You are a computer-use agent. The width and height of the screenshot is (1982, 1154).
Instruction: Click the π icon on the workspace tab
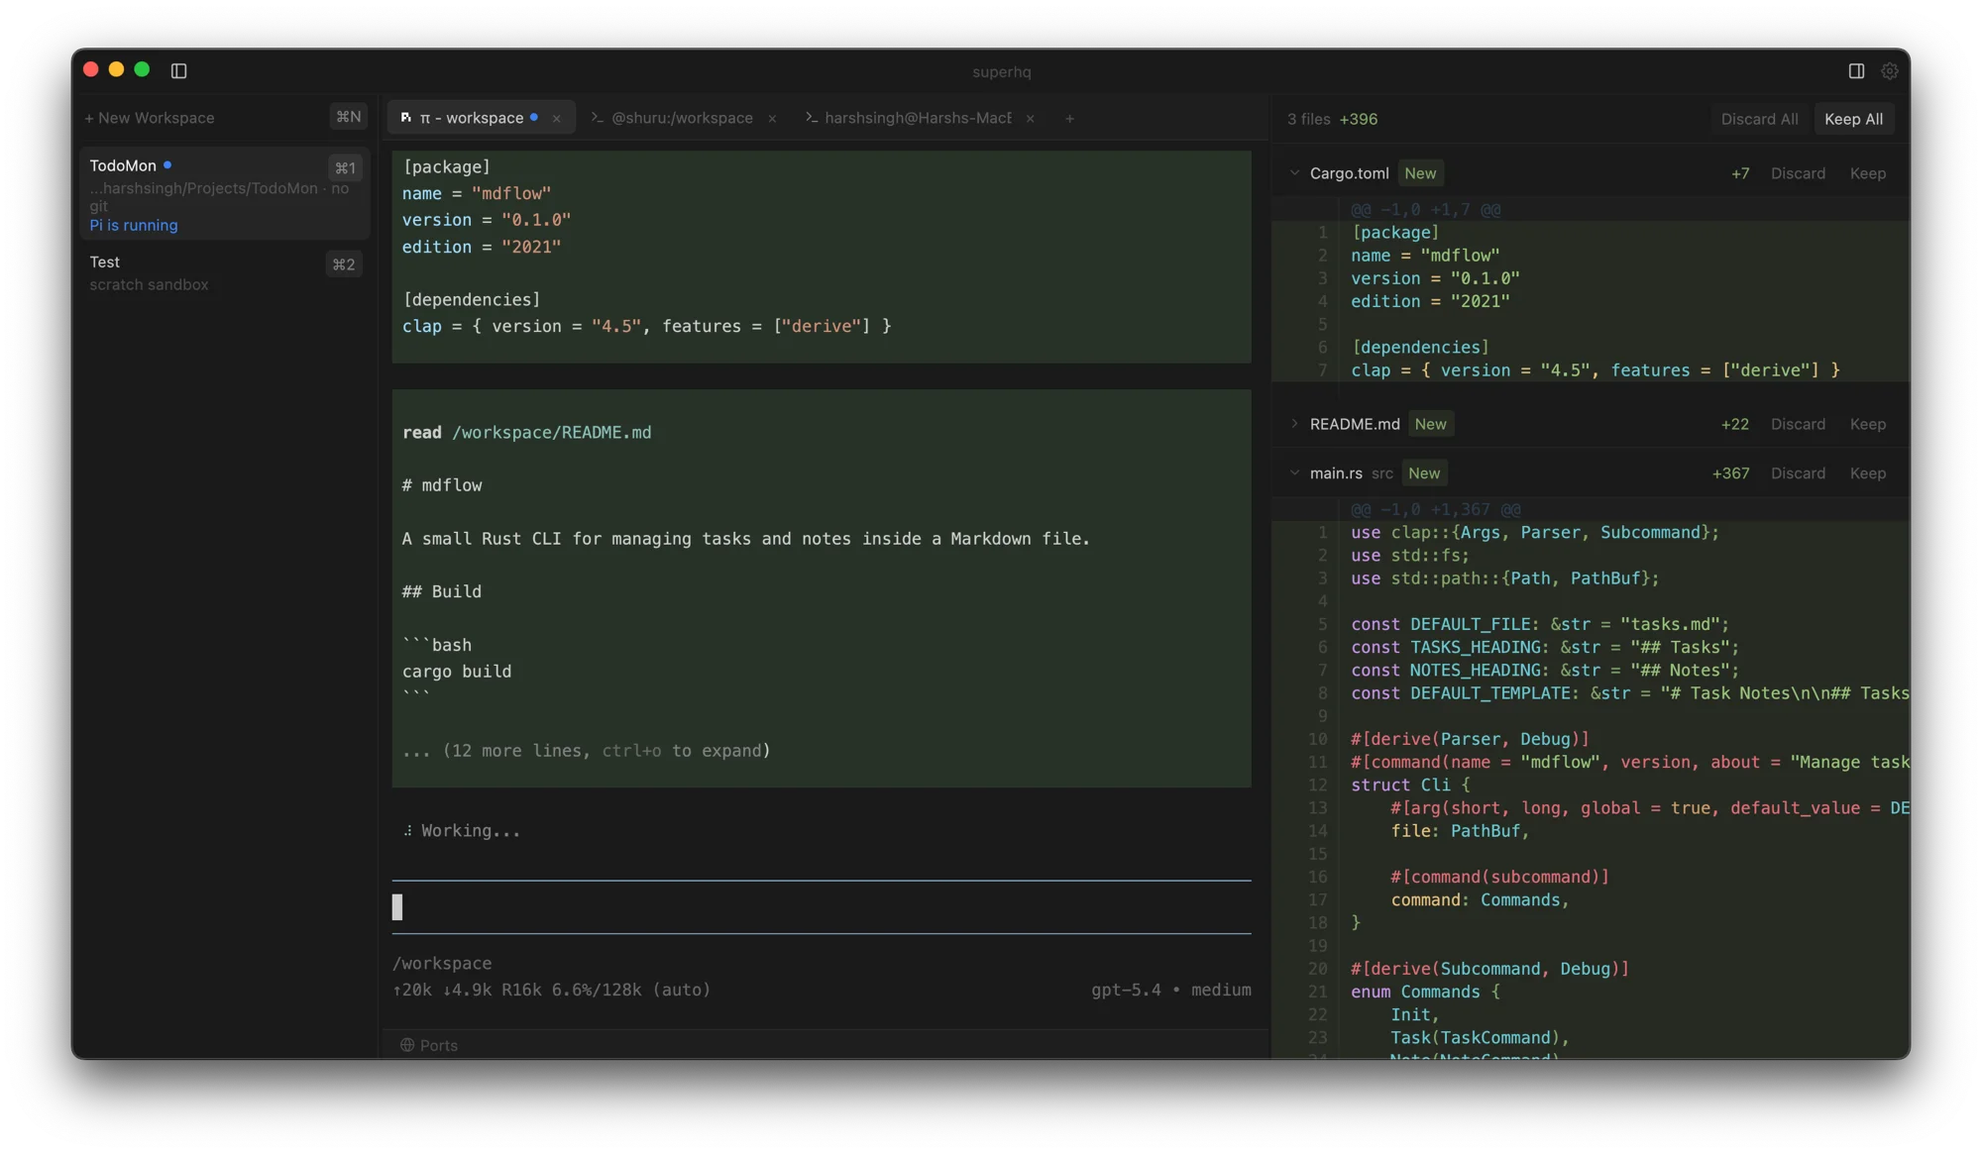[x=405, y=117]
